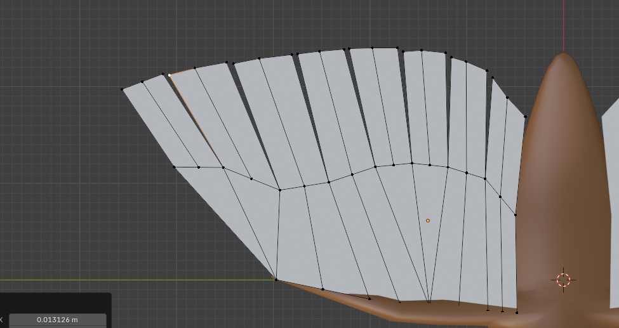
Task: Click the brown bird body mesh
Action: (552, 190)
